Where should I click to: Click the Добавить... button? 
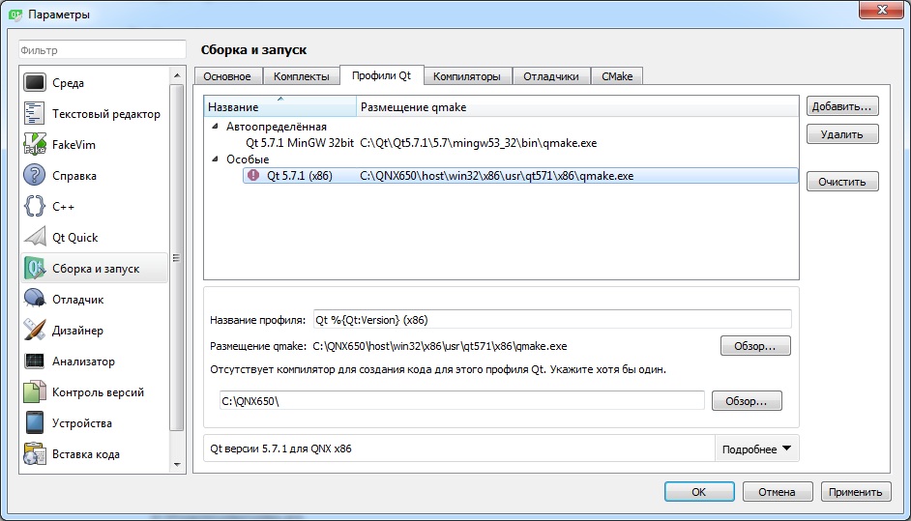[842, 106]
